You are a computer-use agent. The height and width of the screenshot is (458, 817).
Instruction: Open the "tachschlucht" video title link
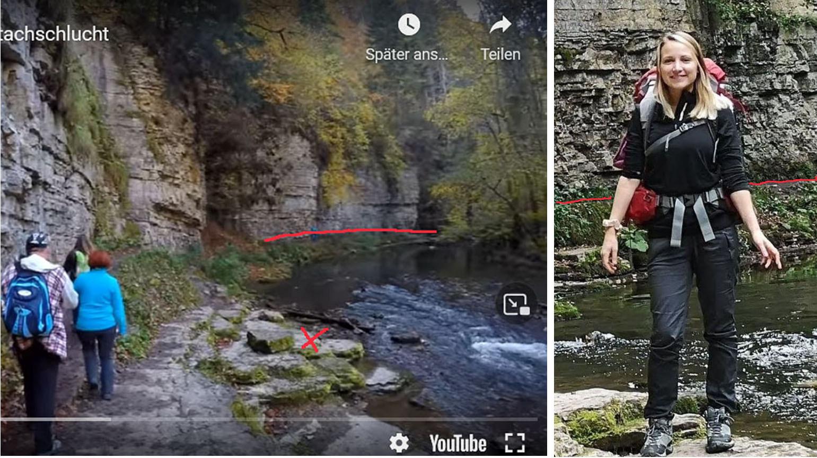click(x=54, y=34)
